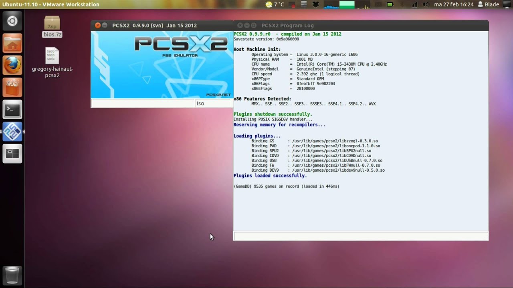Viewport: 513px width, 288px height.
Task: Click the 'x86 Features Detected:' heading
Action: (263, 99)
